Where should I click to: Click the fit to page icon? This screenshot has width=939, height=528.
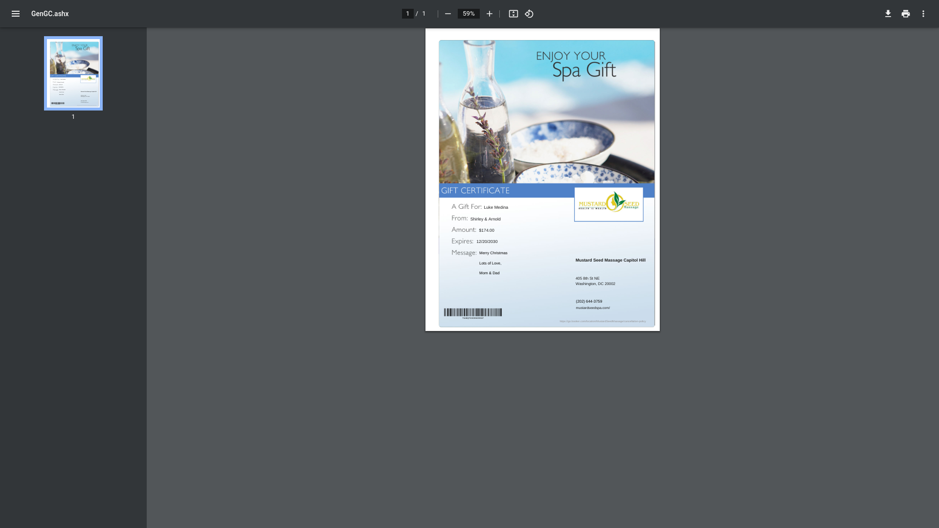[513, 14]
